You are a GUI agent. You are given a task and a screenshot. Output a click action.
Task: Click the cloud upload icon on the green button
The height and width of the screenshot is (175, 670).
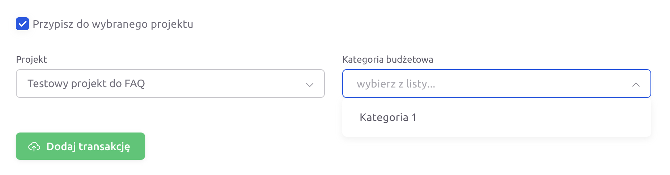pos(34,147)
